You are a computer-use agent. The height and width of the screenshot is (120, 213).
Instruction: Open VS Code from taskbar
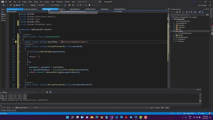[x=116, y=117]
